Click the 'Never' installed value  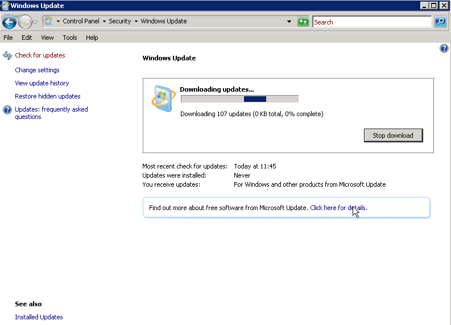tap(242, 176)
